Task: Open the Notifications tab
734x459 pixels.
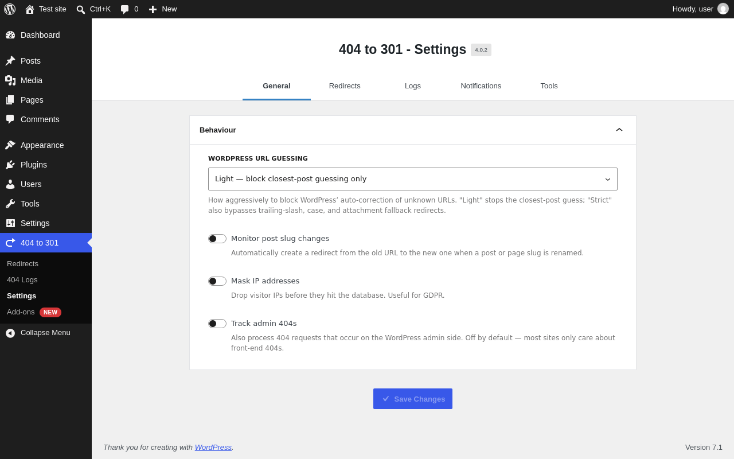Action: [x=481, y=86]
